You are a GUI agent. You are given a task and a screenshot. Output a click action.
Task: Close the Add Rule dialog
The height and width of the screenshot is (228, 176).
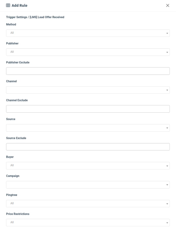(168, 5)
